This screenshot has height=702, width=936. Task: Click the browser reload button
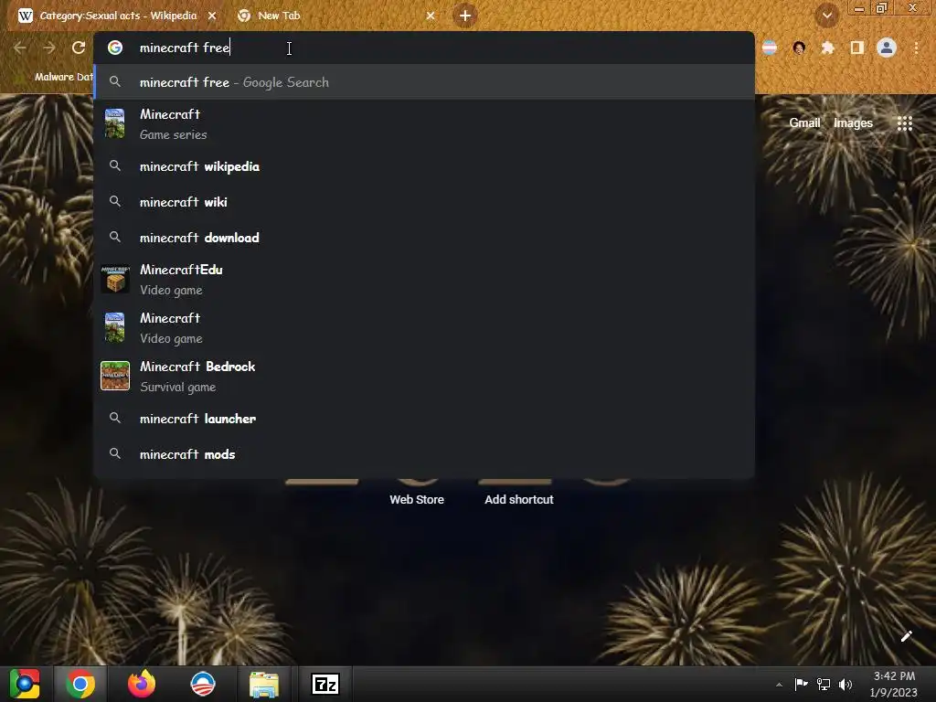[x=79, y=48]
